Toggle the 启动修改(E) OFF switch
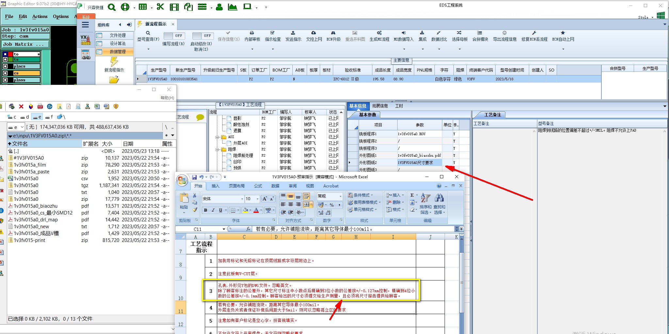Viewport: 669px width, 334px height. [203, 36]
